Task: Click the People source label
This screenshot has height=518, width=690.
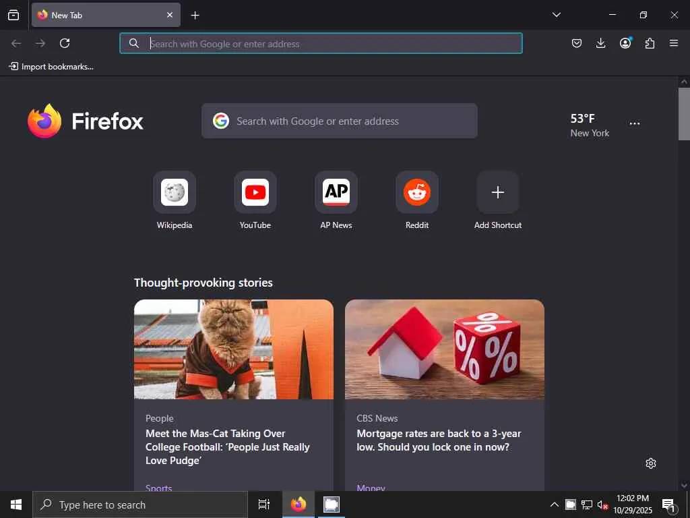Action: (x=159, y=418)
